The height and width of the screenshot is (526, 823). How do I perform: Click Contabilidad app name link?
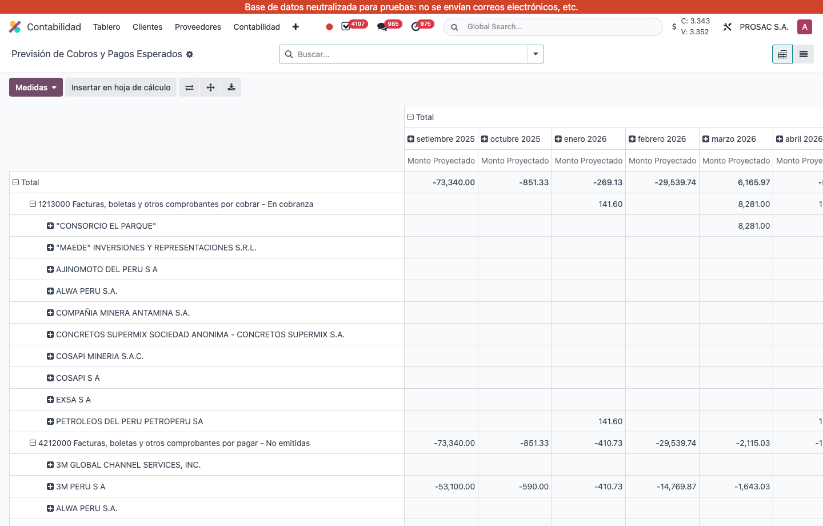(54, 27)
